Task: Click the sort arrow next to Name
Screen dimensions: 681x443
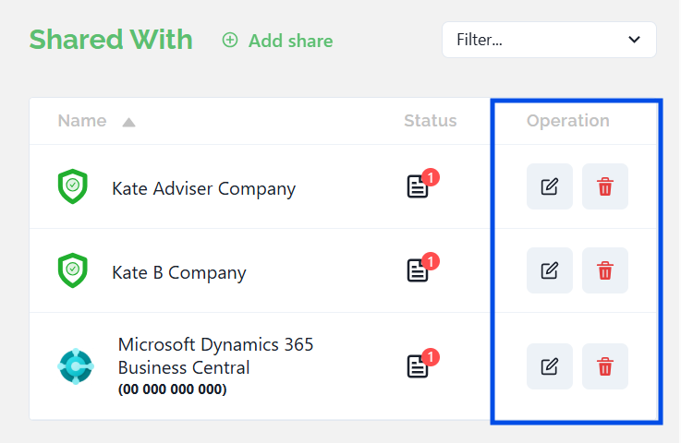Action: click(128, 122)
